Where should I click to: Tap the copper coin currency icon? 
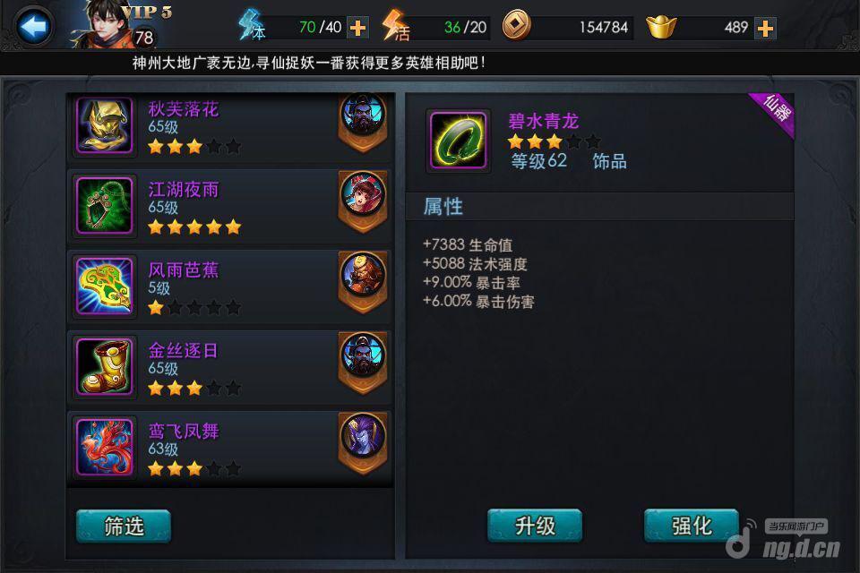(x=516, y=25)
